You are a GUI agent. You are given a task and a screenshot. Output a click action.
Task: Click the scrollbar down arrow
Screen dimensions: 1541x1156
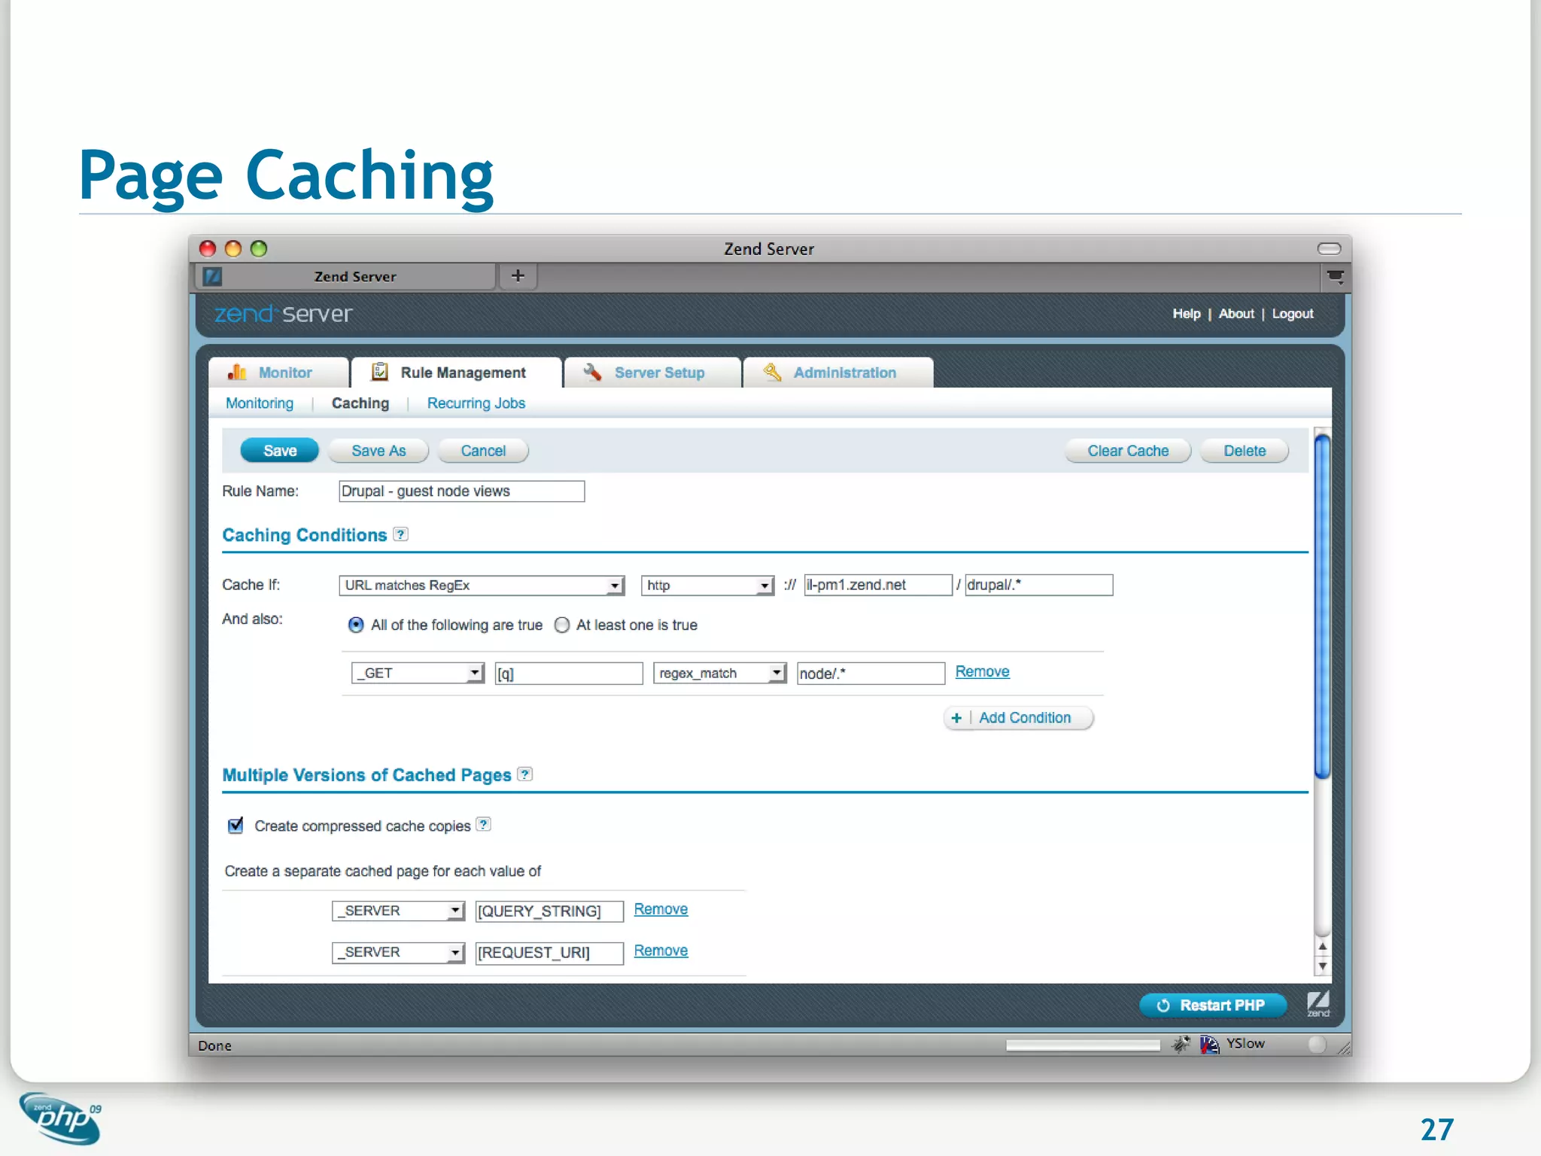coord(1322,966)
